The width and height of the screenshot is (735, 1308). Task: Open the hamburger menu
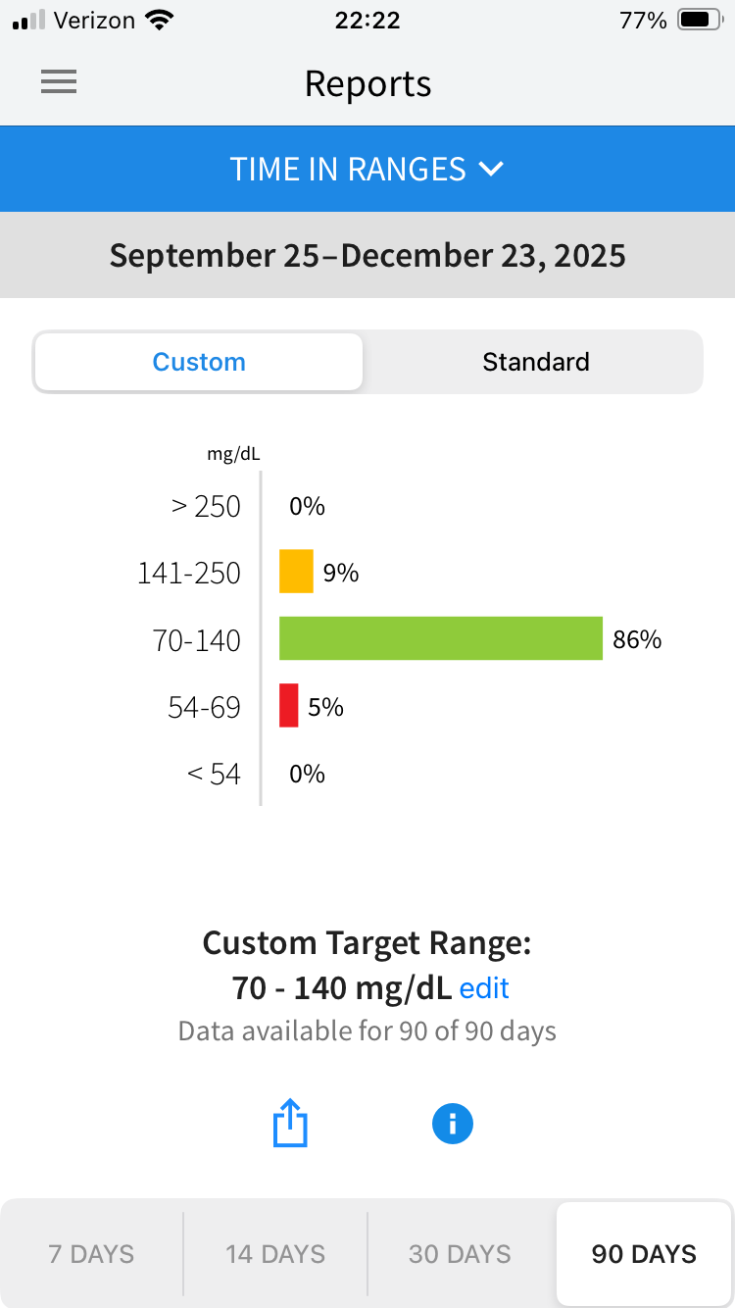(x=59, y=83)
